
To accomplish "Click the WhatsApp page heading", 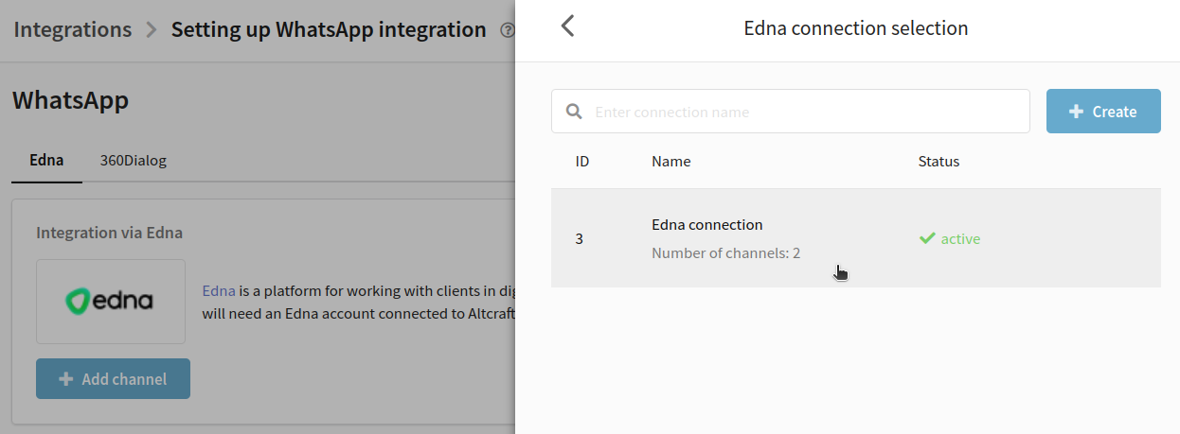I will pos(70,100).
